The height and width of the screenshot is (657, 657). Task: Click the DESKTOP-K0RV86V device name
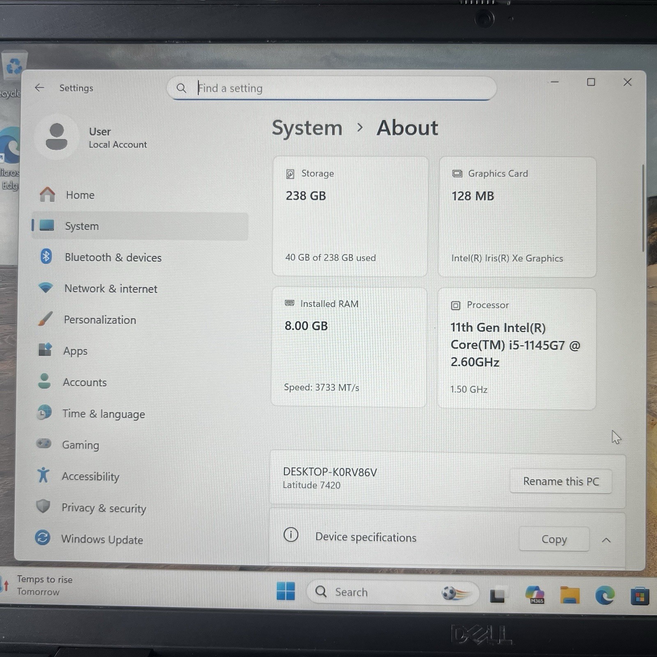[330, 472]
